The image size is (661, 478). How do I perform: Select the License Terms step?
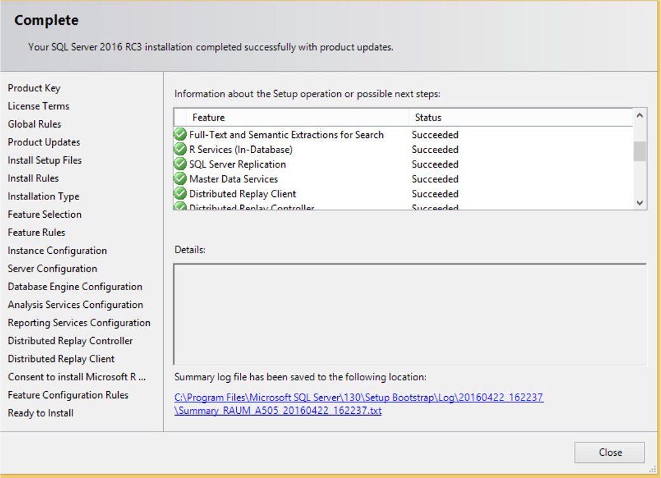38,106
